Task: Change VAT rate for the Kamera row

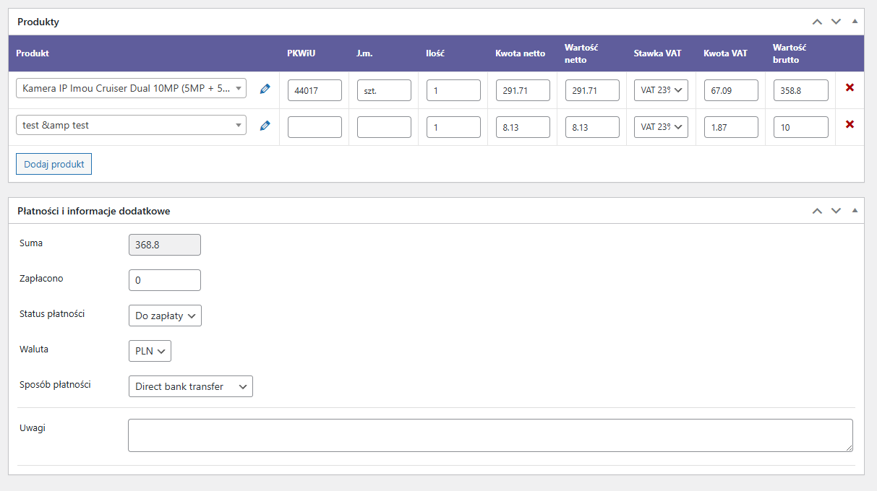Action: click(661, 90)
